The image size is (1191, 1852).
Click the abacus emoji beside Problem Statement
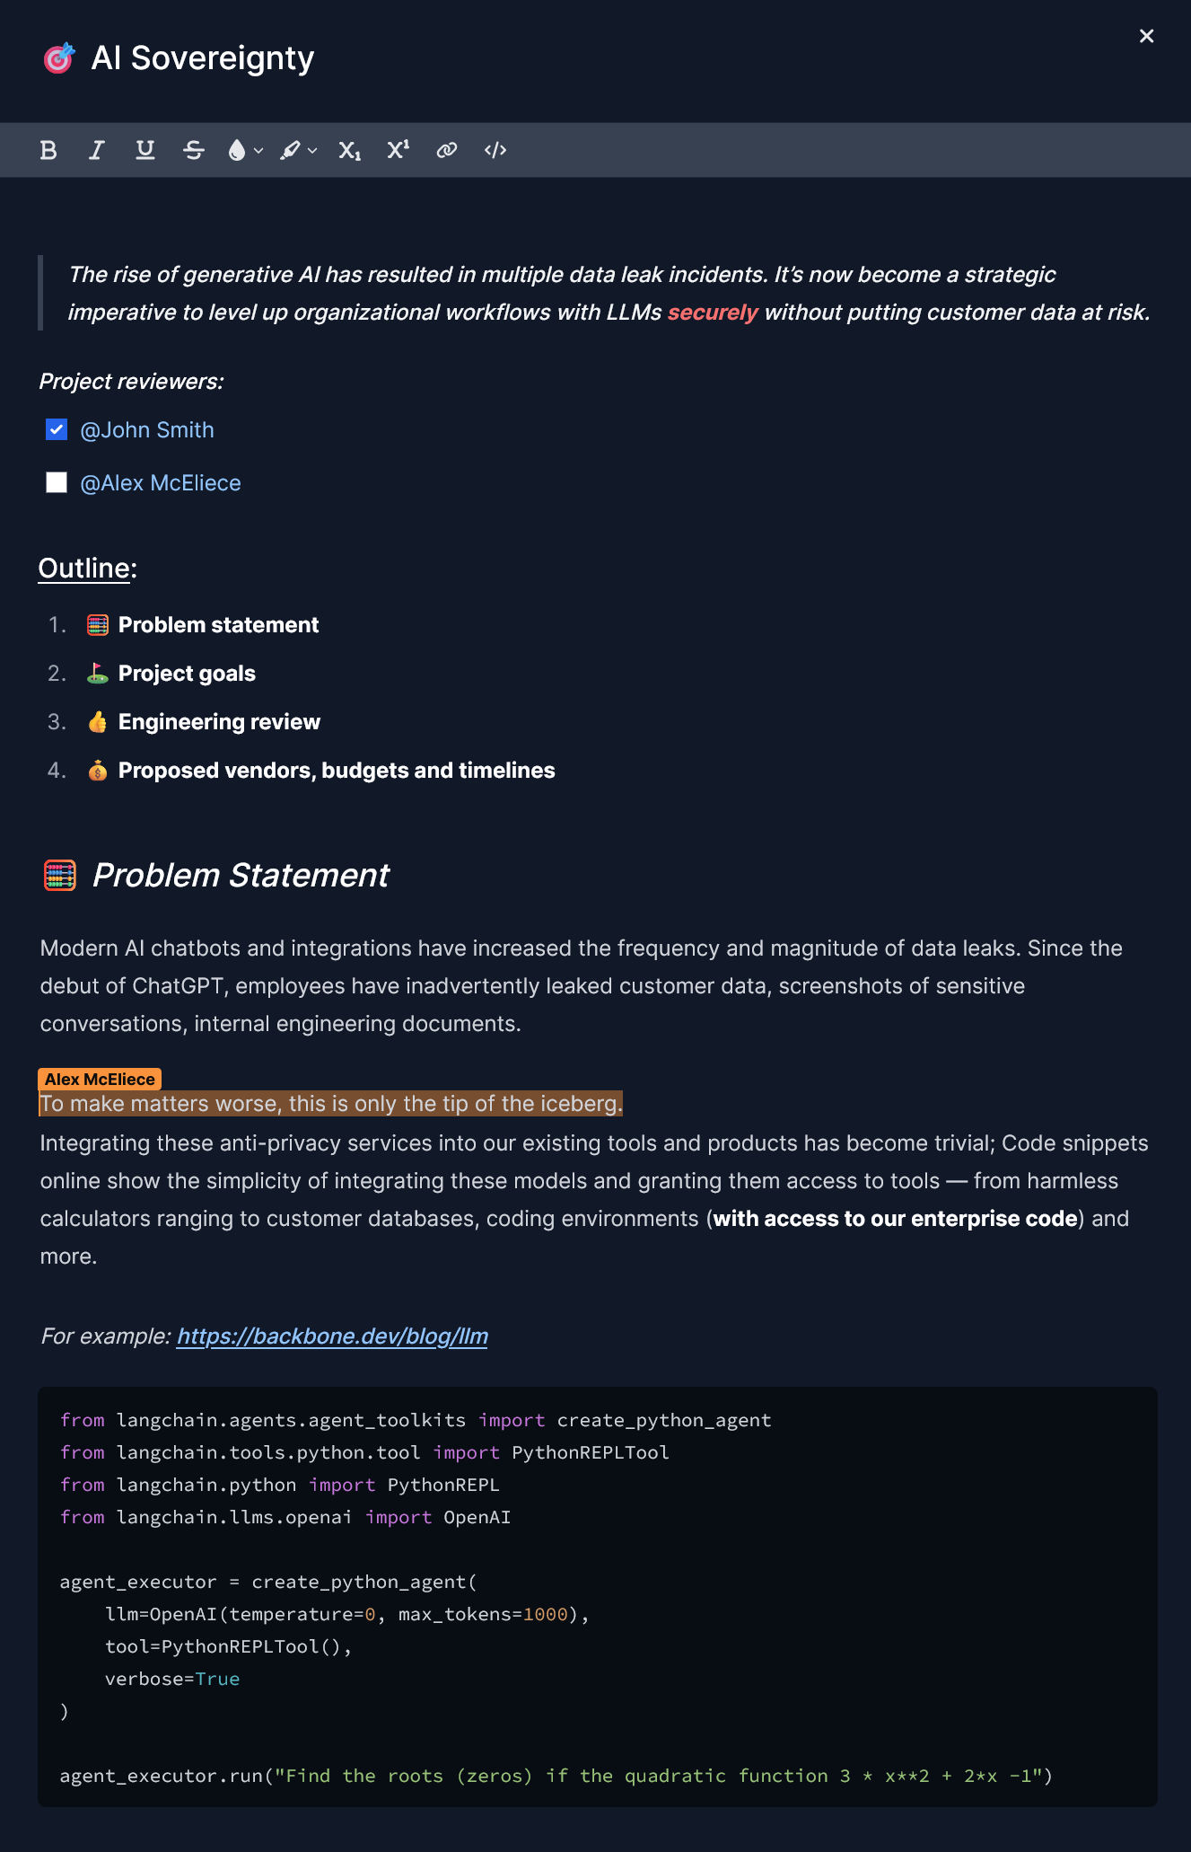[x=57, y=875]
